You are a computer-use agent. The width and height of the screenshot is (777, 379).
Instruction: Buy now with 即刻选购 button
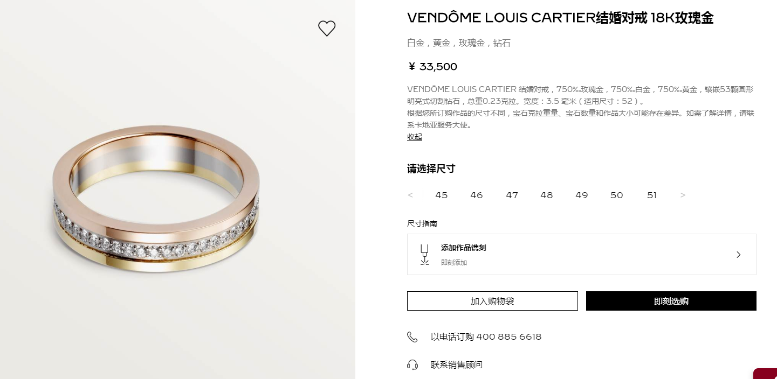pyautogui.click(x=671, y=301)
